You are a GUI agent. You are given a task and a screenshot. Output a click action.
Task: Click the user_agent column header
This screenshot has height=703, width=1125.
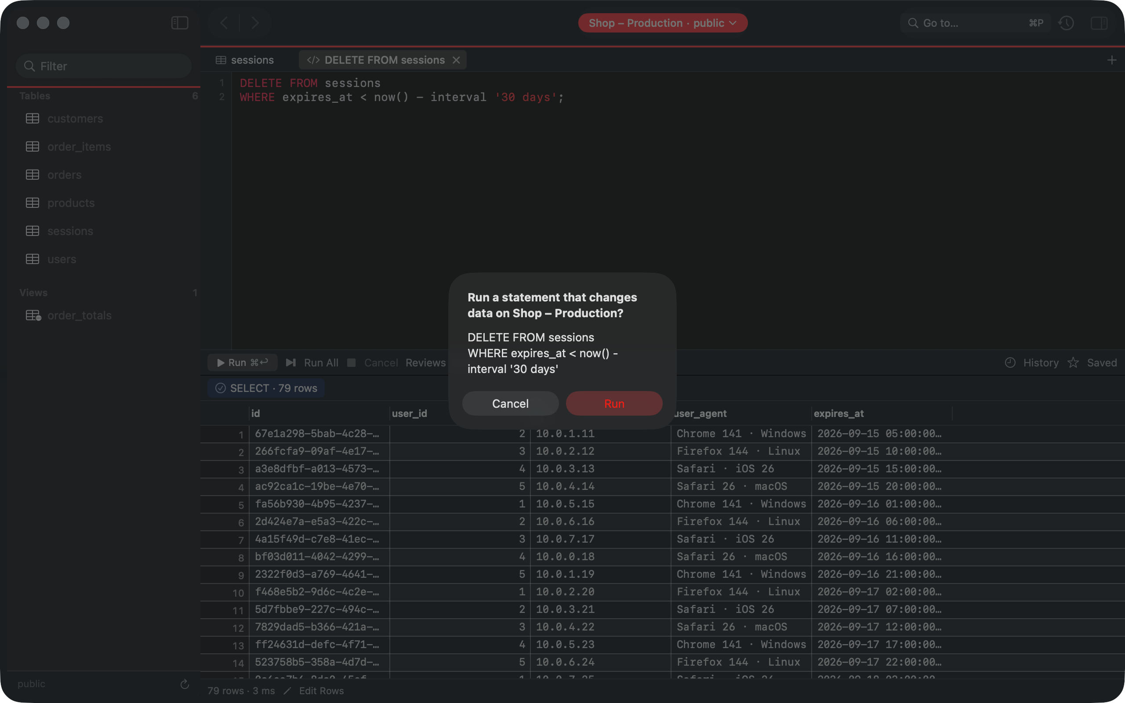point(741,413)
